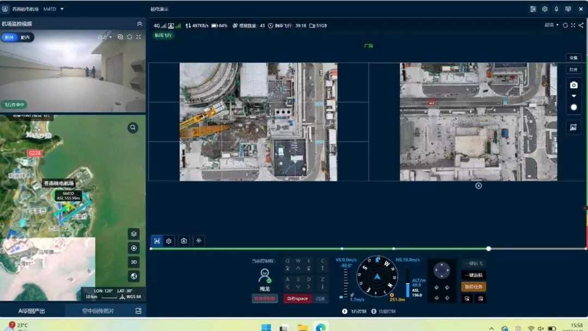This screenshot has height=331, width=588.
Task: Open the map search magnifier icon
Action: [x=133, y=127]
